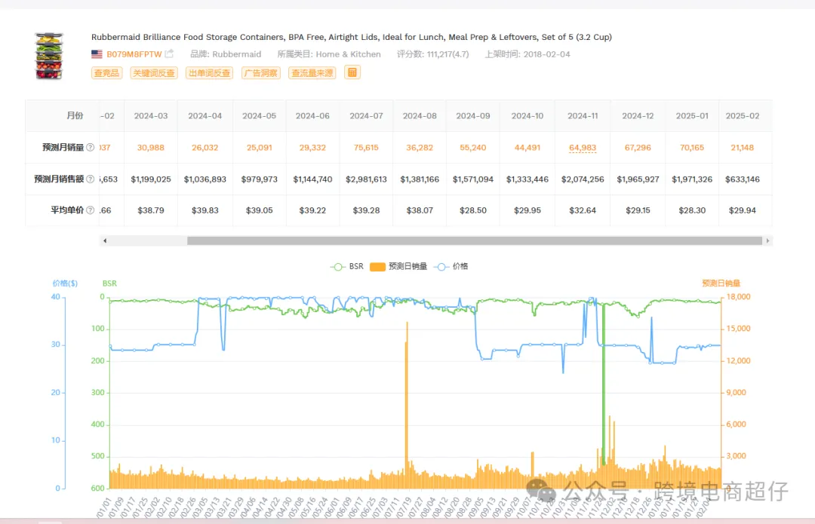This screenshot has width=815, height=524.
Task: Click the left arrow of table scrollbar
Action: coord(105,241)
